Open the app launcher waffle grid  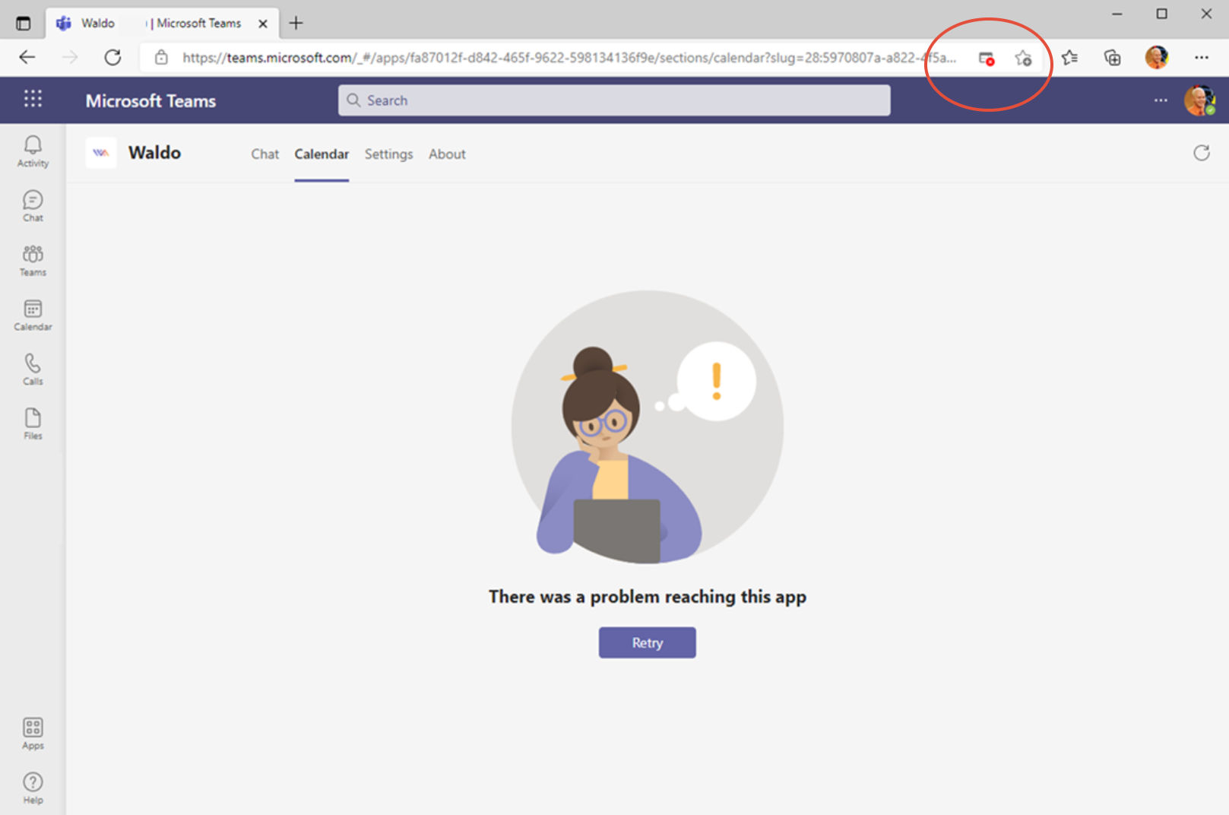pyautogui.click(x=33, y=99)
